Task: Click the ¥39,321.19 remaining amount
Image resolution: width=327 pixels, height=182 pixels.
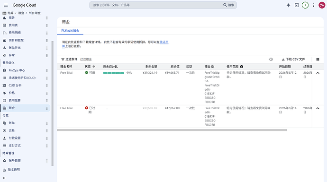Action: coord(150,73)
